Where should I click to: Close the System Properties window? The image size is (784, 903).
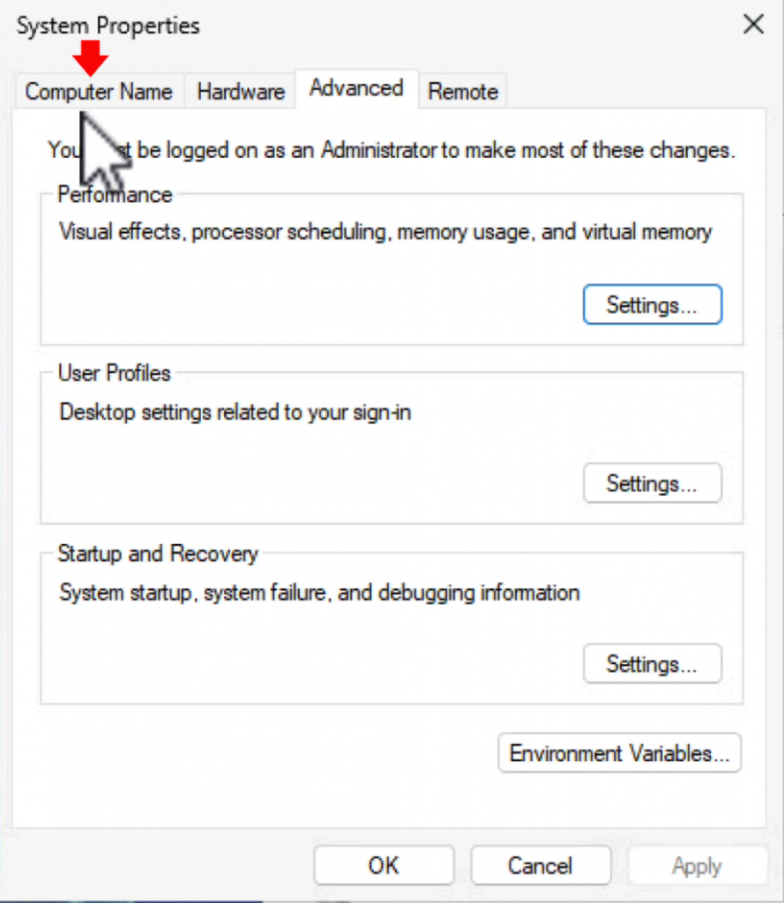(752, 25)
